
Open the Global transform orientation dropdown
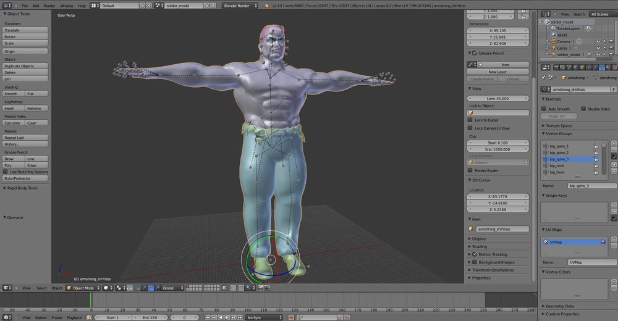(x=172, y=288)
